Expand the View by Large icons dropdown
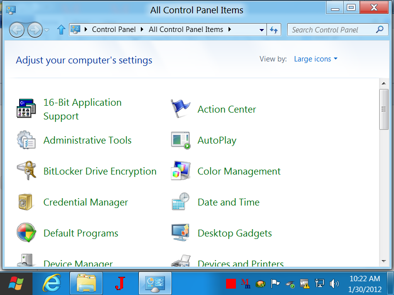The width and height of the screenshot is (394, 295). click(x=316, y=59)
